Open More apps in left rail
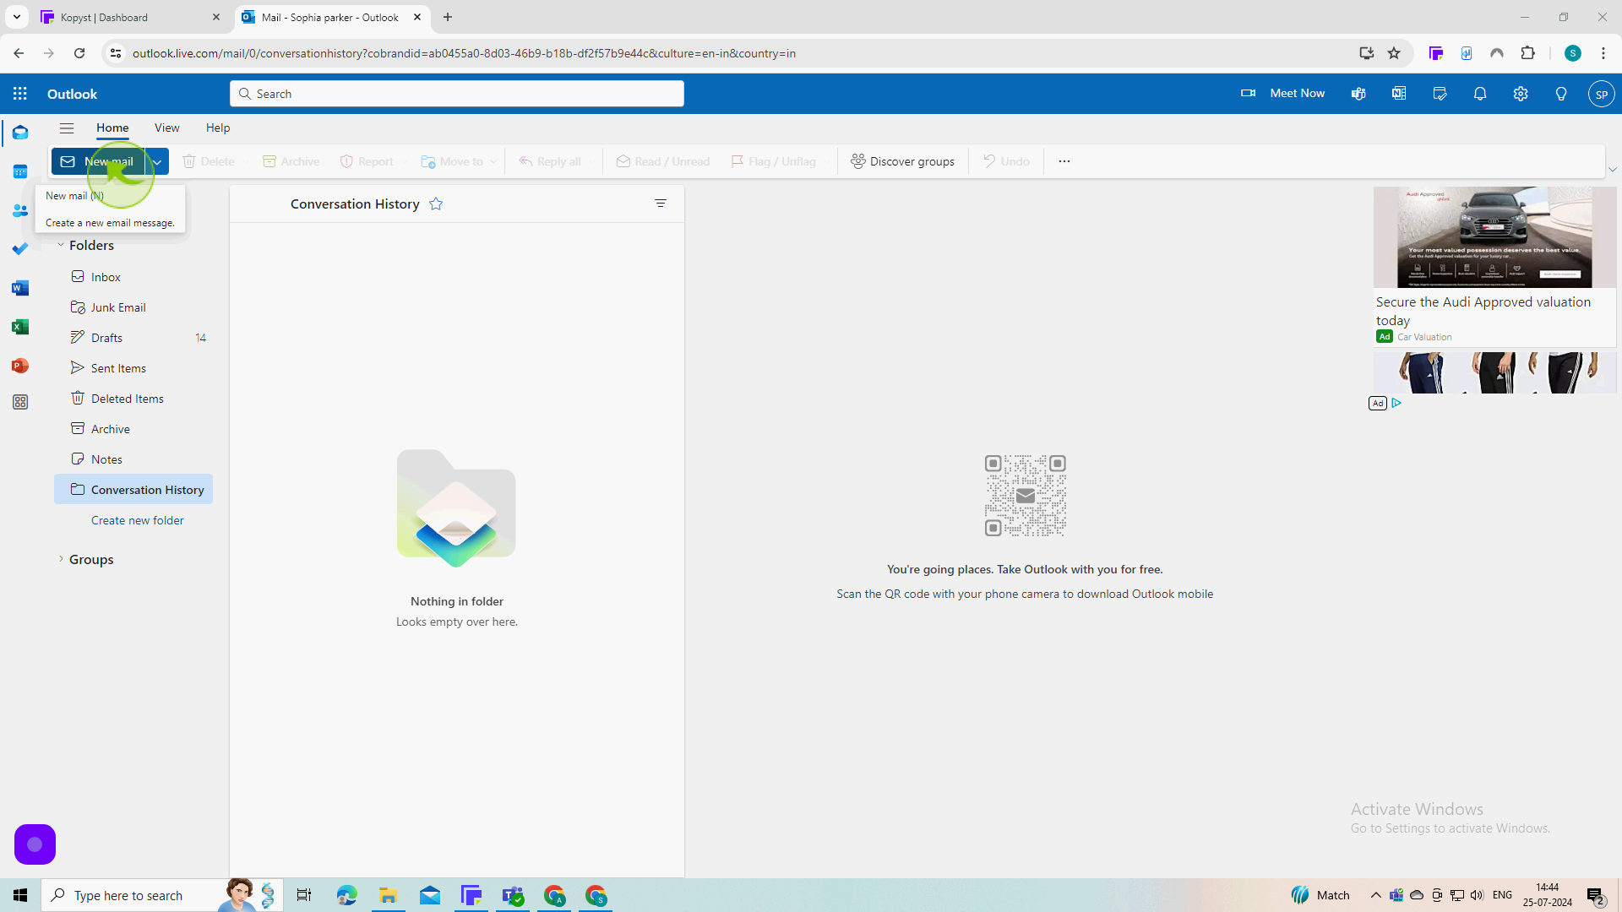 point(20,403)
